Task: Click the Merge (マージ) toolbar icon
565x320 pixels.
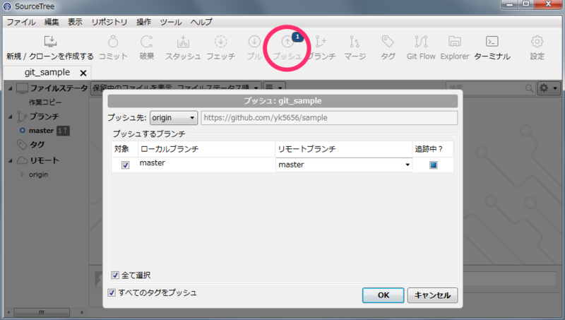Action: (355, 42)
